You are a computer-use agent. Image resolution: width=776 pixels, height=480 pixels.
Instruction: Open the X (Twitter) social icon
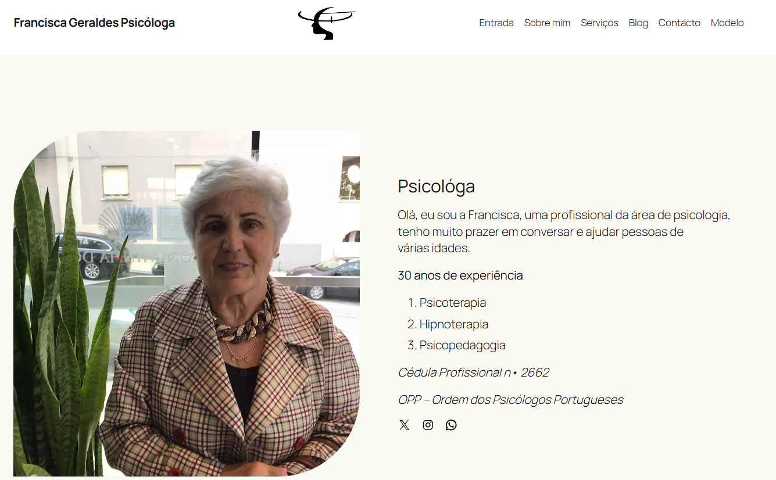(404, 425)
